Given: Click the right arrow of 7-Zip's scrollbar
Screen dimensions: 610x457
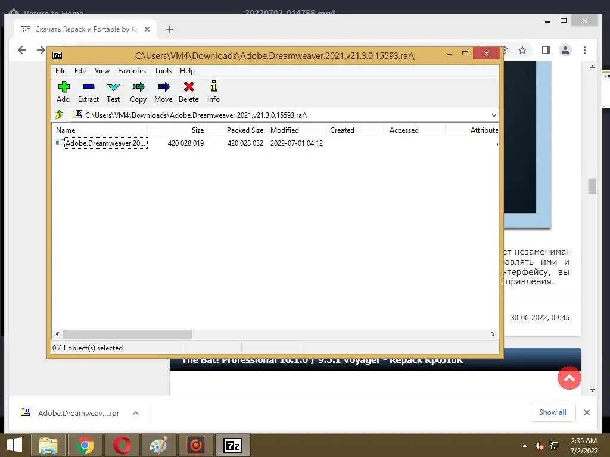Looking at the screenshot, I should (493, 334).
